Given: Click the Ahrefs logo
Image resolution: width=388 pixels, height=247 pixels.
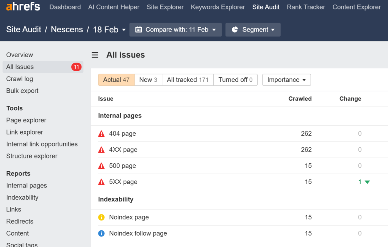Looking at the screenshot, I should point(23,6).
